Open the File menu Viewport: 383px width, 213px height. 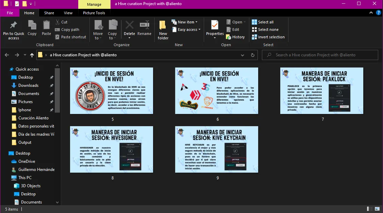pyautogui.click(x=10, y=13)
